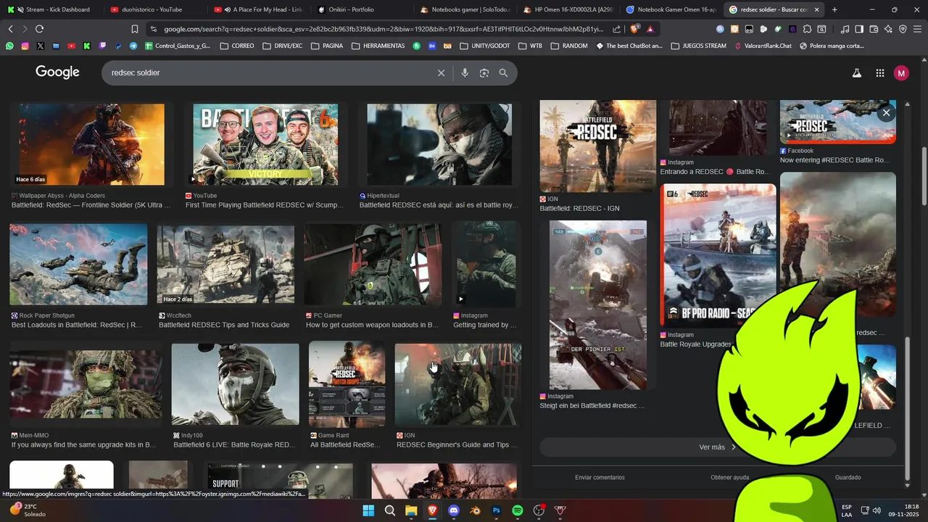Open the RANDOM bookmarks folder
Screen dimensions: 928x522
tap(569, 46)
